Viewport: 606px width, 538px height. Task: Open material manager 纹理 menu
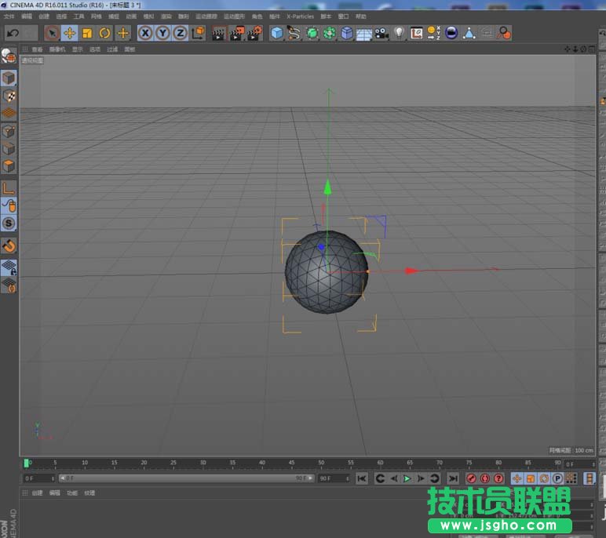[89, 493]
